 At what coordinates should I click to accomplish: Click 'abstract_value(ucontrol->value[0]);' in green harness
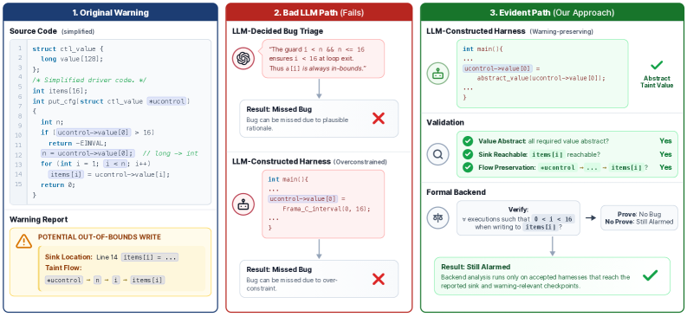541,78
